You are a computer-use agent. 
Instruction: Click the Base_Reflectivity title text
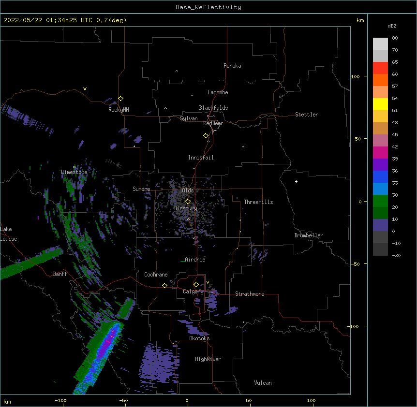coord(208,7)
